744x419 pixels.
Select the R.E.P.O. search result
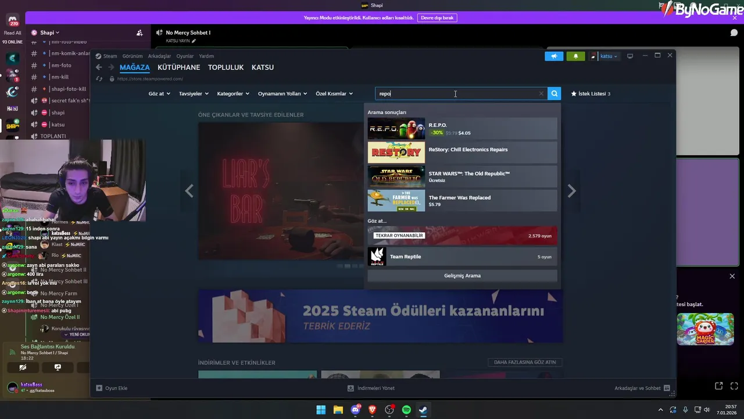(462, 129)
